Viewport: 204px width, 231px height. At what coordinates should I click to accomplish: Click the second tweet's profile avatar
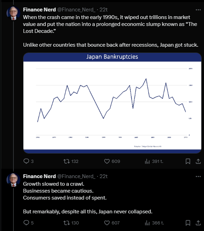point(13,180)
